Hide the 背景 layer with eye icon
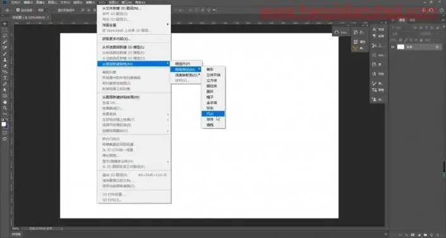 [x=393, y=47]
